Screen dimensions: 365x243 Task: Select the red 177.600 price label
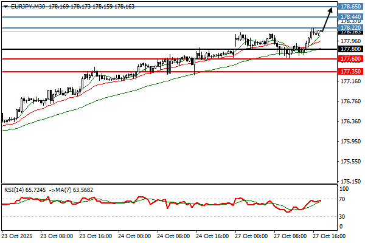(350, 60)
